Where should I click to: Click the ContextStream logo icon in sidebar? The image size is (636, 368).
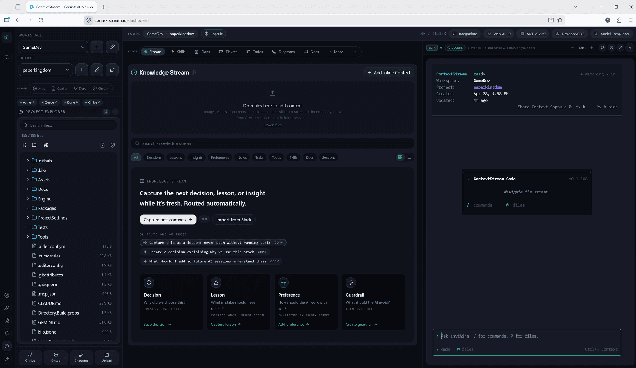[7, 38]
